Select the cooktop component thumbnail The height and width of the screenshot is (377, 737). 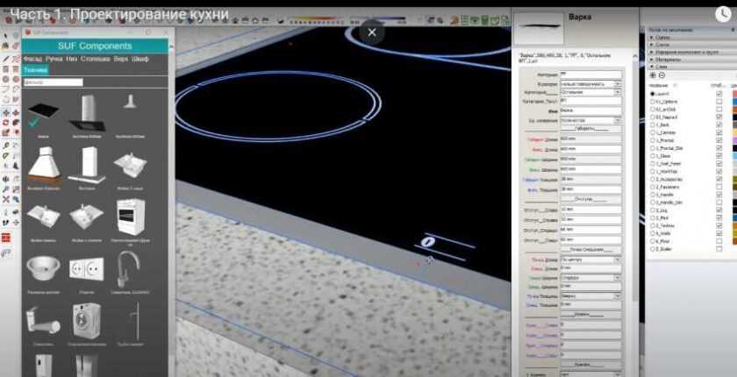[x=44, y=114]
